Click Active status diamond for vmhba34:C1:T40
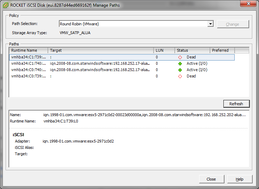The image size is (259, 189). click(x=180, y=64)
